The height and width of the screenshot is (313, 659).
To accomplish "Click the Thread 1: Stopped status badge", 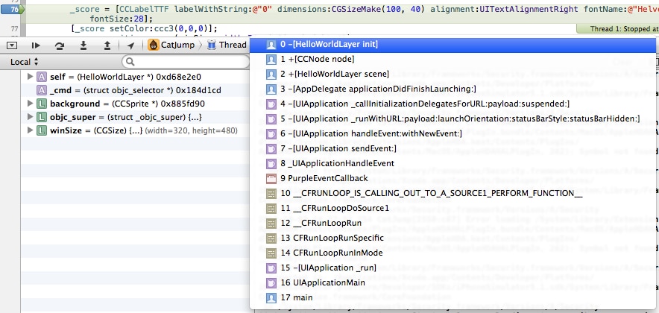I will click(618, 29).
